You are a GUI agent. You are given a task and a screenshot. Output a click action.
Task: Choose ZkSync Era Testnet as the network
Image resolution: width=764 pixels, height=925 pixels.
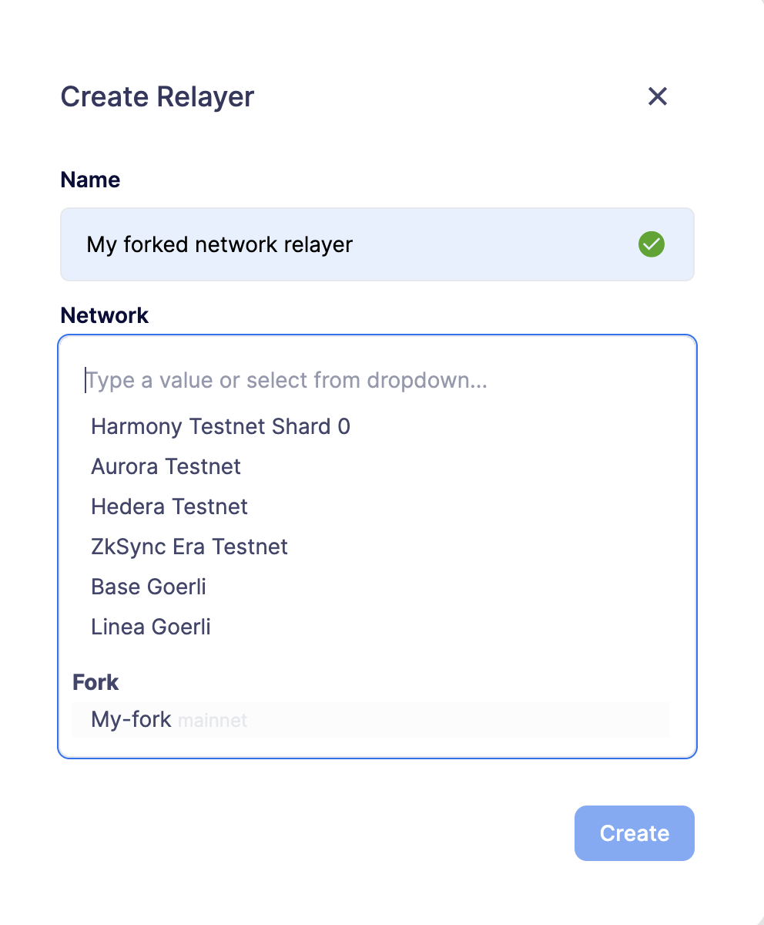(189, 547)
